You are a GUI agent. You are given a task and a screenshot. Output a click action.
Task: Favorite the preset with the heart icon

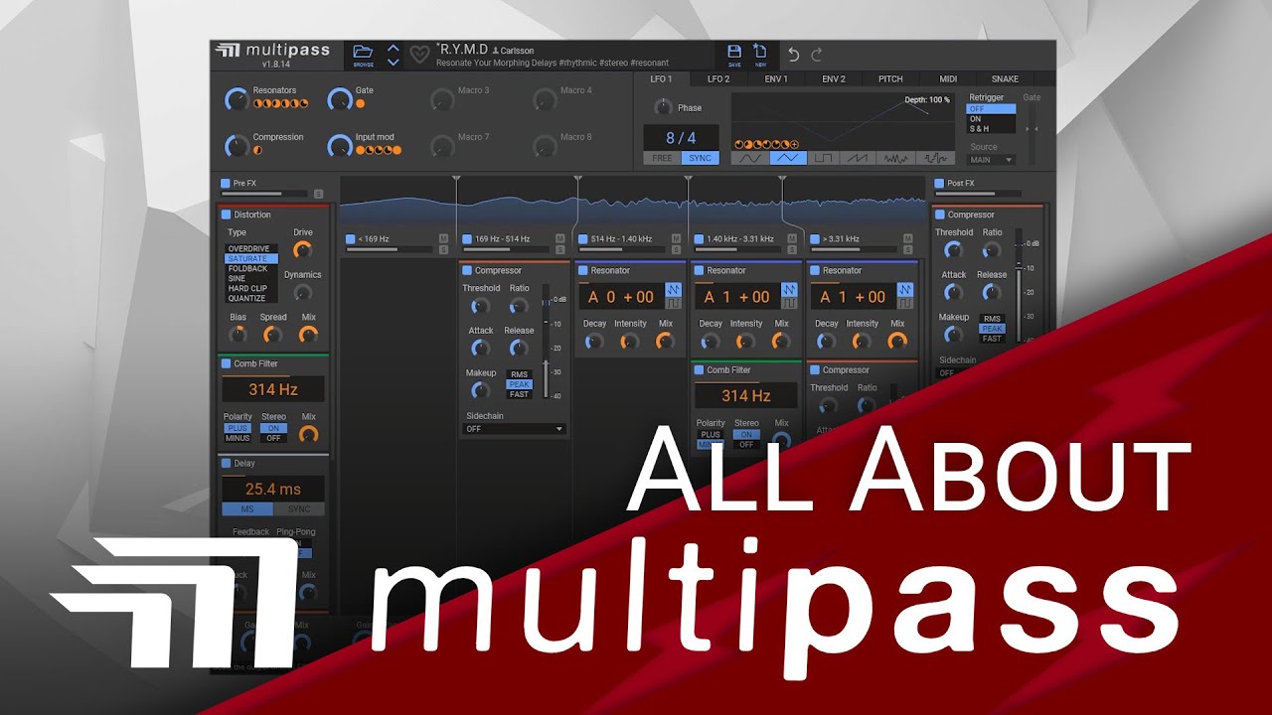point(420,55)
